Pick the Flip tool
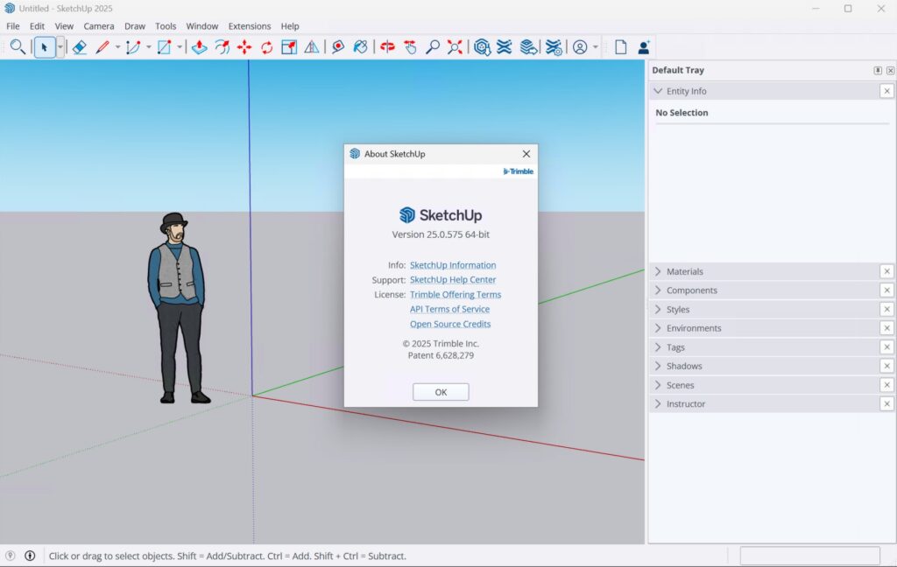Screen dimensions: 897x567 coord(312,47)
